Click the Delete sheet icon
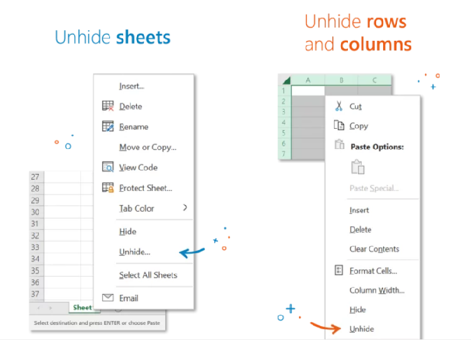Viewport: 471px width, 340px height. point(108,106)
